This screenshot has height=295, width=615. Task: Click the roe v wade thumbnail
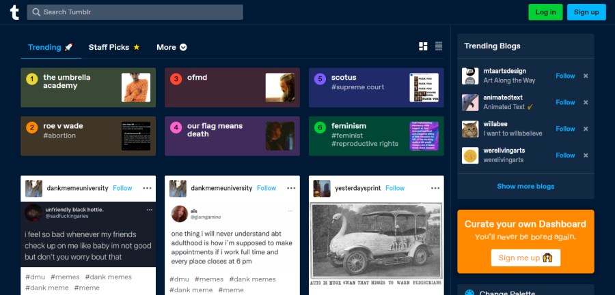pos(136,136)
